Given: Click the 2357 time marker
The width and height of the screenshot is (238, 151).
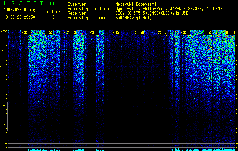Looking at the screenshot, I should point(162,32).
